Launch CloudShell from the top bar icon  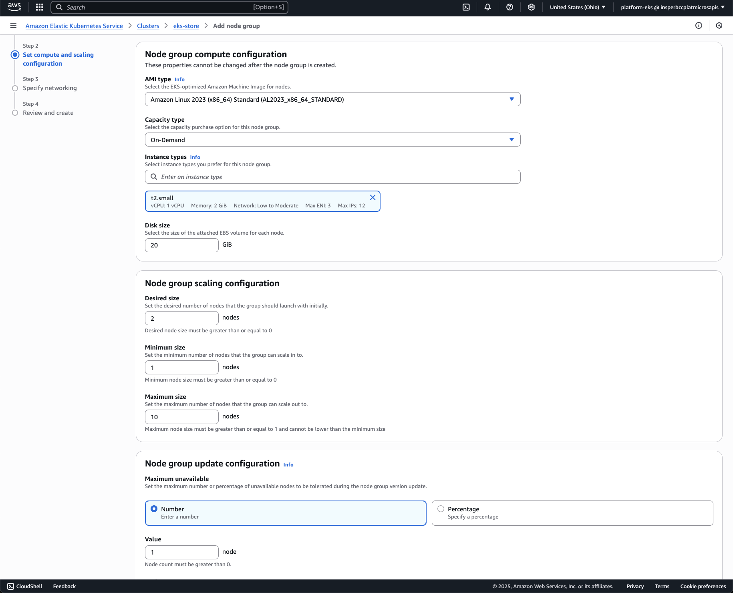[x=466, y=7]
